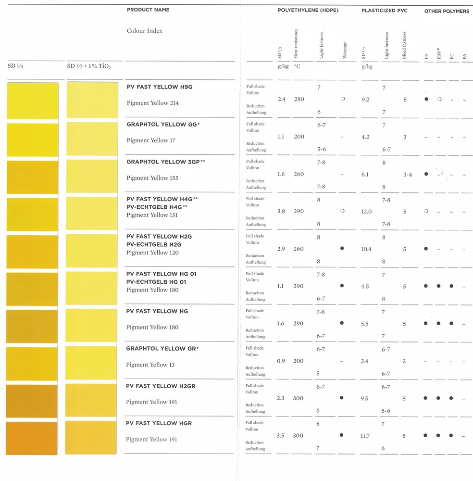Select the °C unit label
Viewport: 473px width, 481px height.
click(298, 66)
